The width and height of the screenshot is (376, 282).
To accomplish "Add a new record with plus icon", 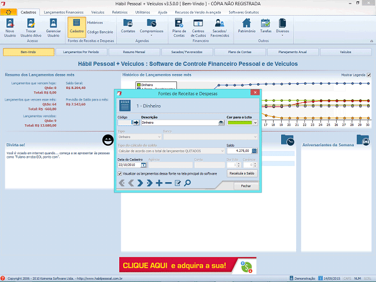I will click(x=159, y=183).
